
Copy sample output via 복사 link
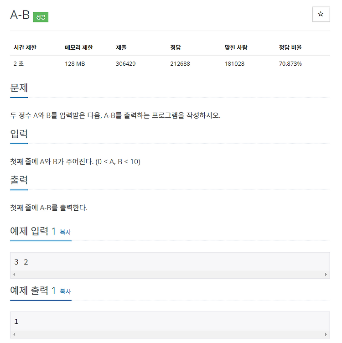pos(65,291)
